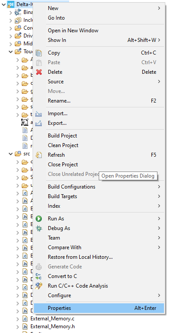The image size is (174, 333).
Task: Click the Refresh icon
Action: tap(39, 155)
